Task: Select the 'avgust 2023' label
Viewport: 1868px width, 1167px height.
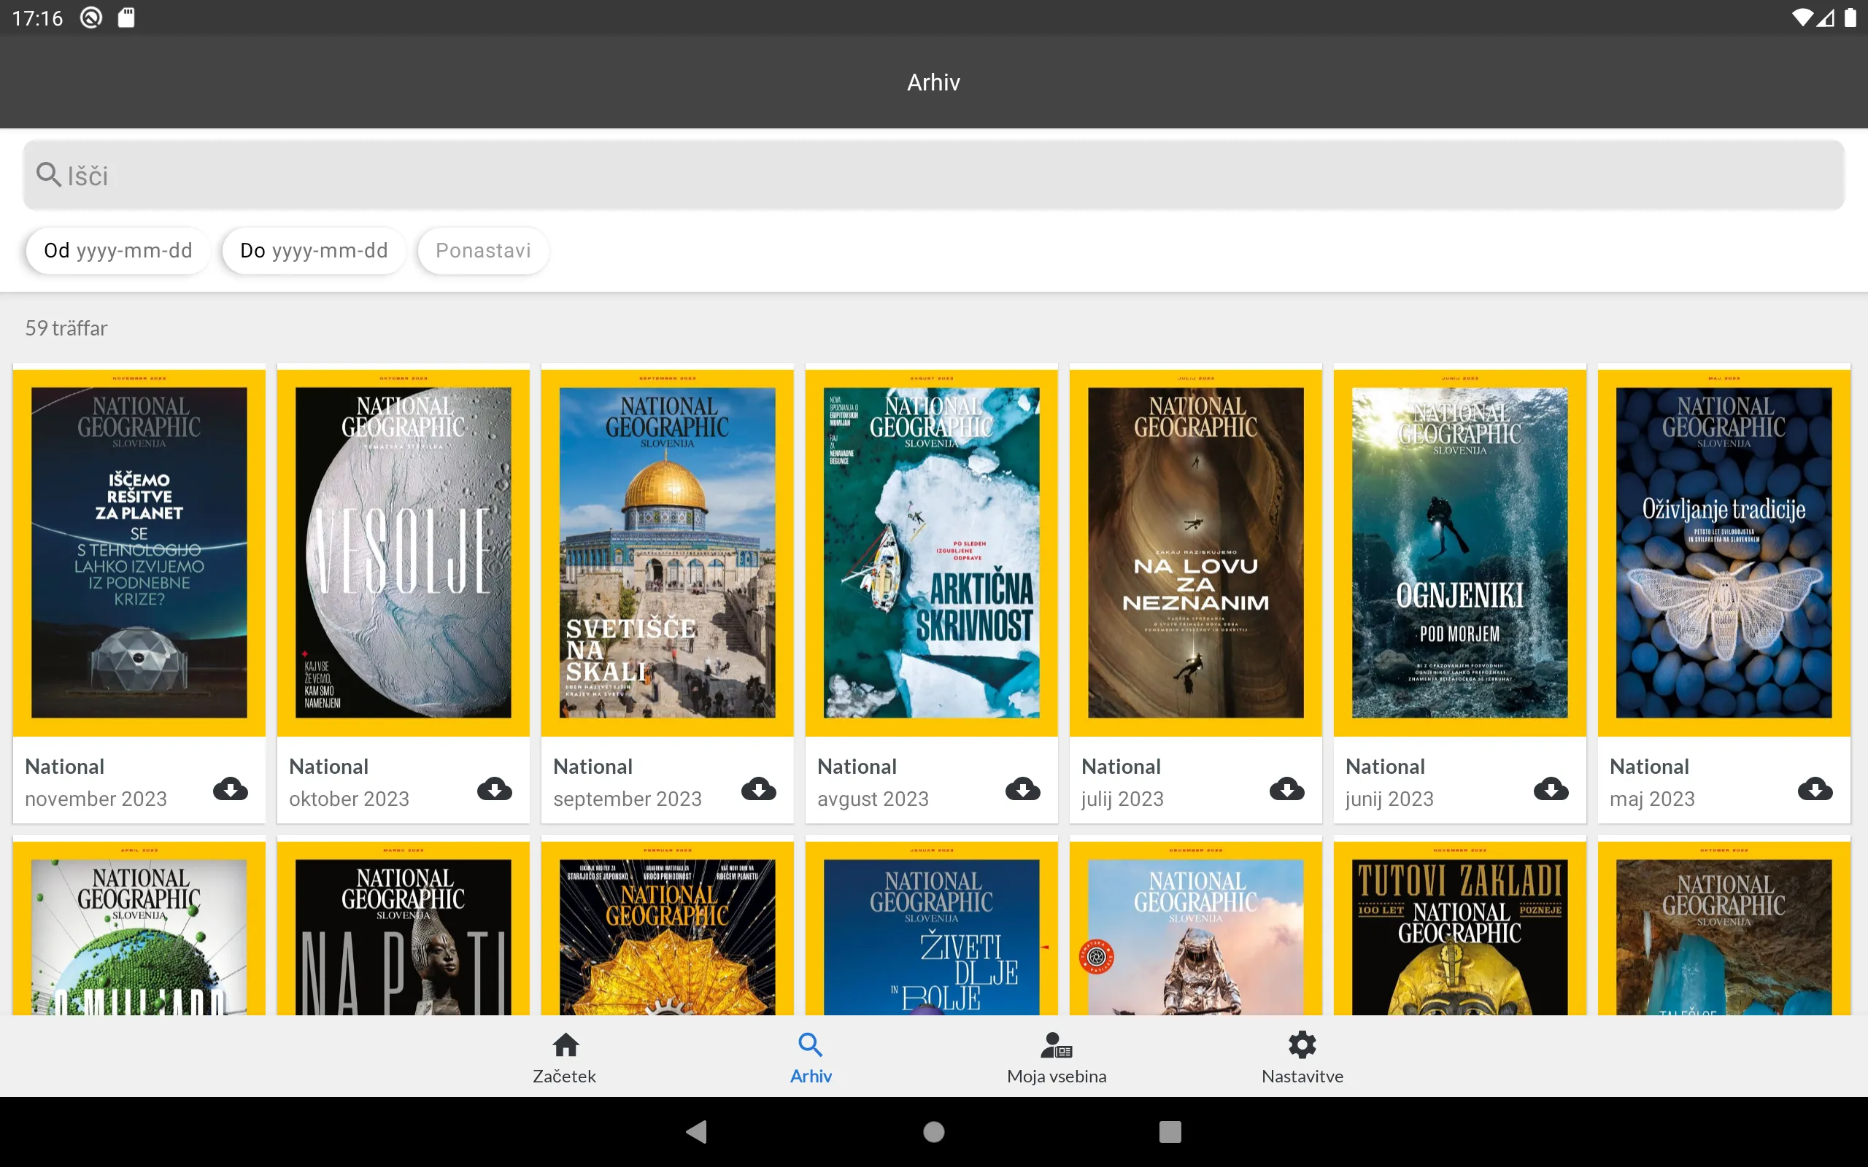Action: click(873, 799)
